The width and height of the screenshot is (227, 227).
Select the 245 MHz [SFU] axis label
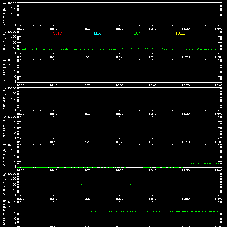4,14
